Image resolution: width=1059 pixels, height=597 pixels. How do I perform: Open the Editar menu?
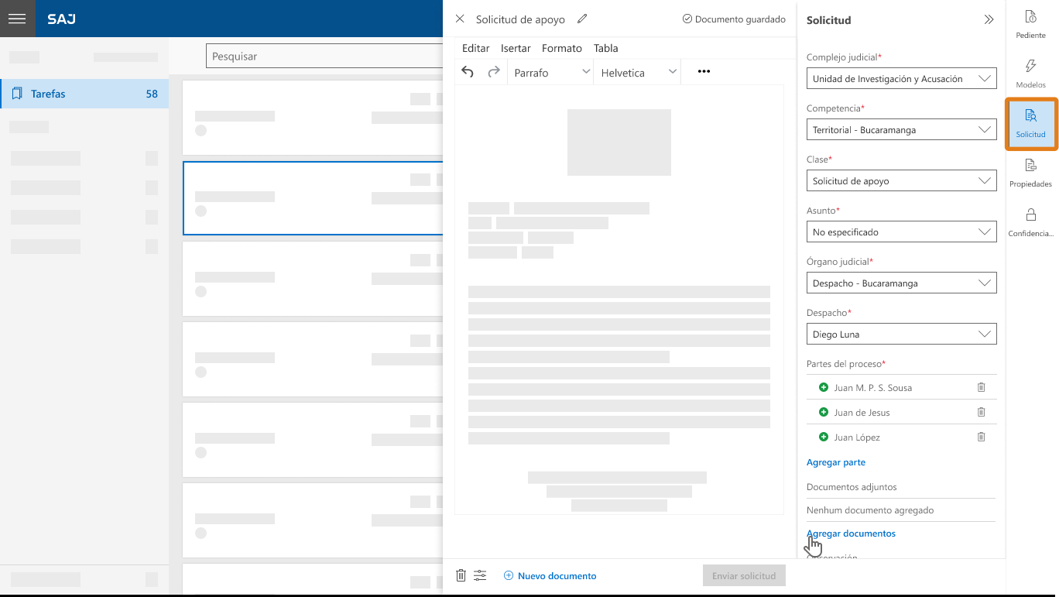(475, 48)
